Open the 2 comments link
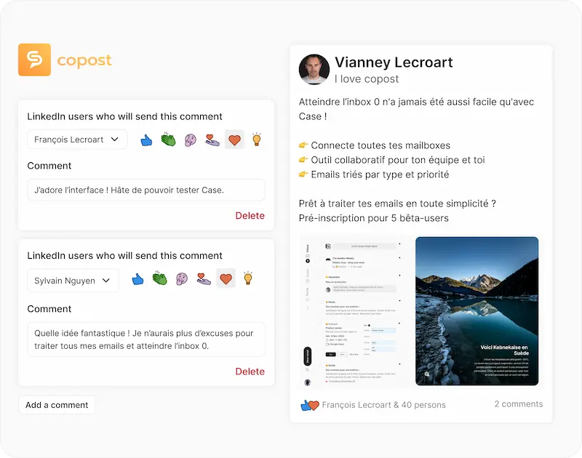Viewport: 582px width, 458px height. pyautogui.click(x=519, y=404)
